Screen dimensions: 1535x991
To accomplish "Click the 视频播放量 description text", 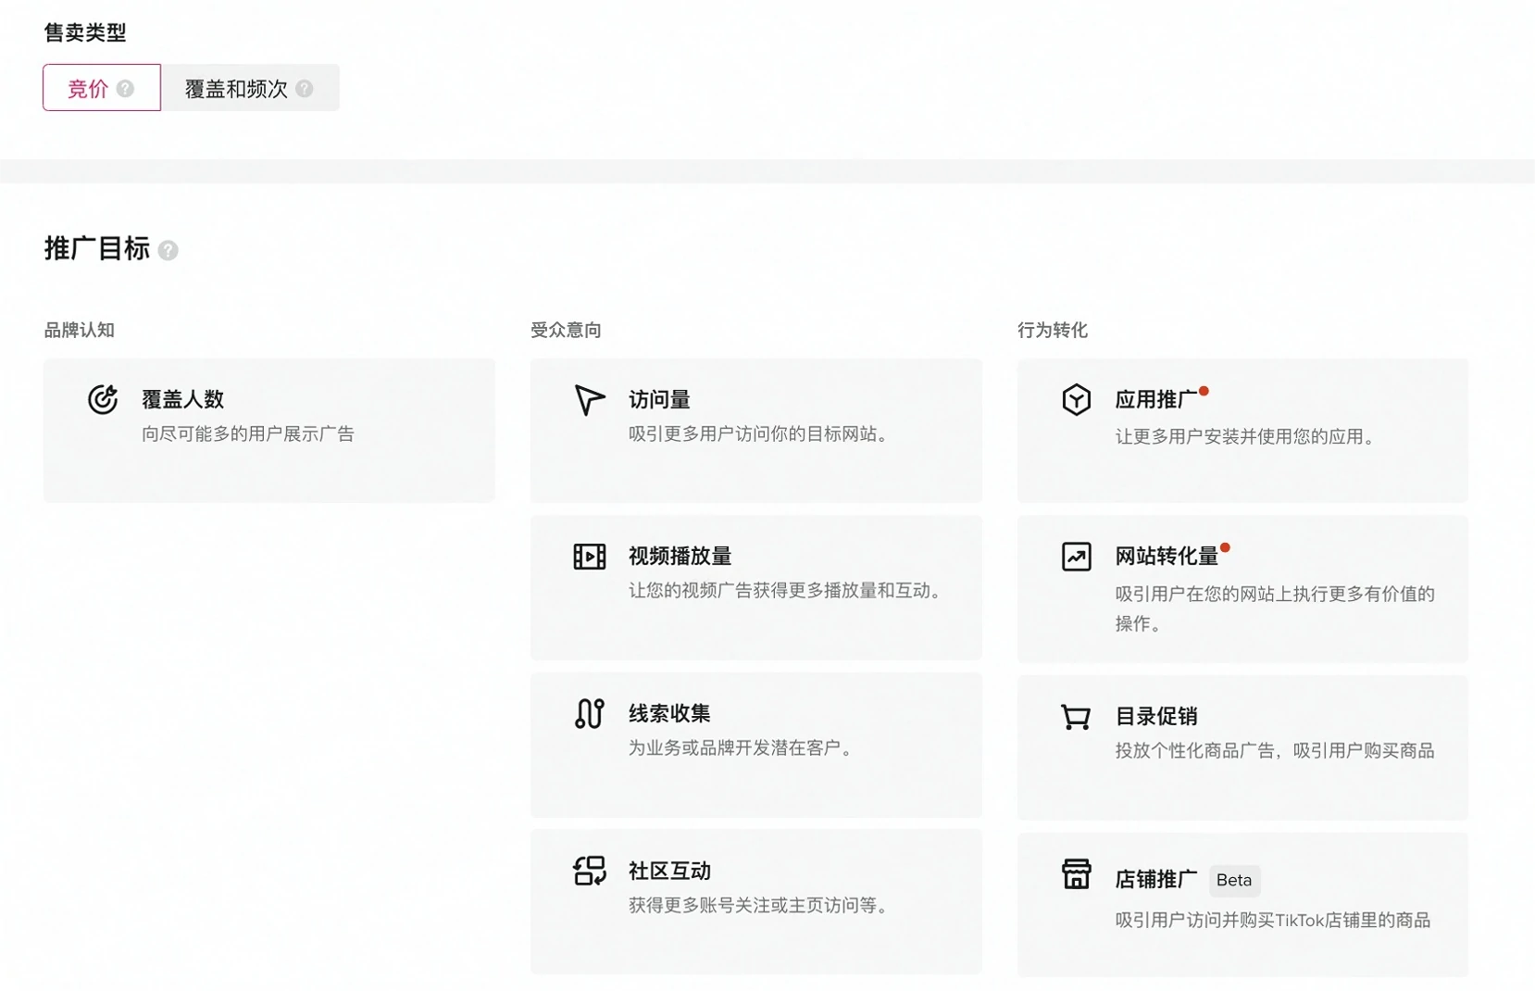I will [x=787, y=591].
